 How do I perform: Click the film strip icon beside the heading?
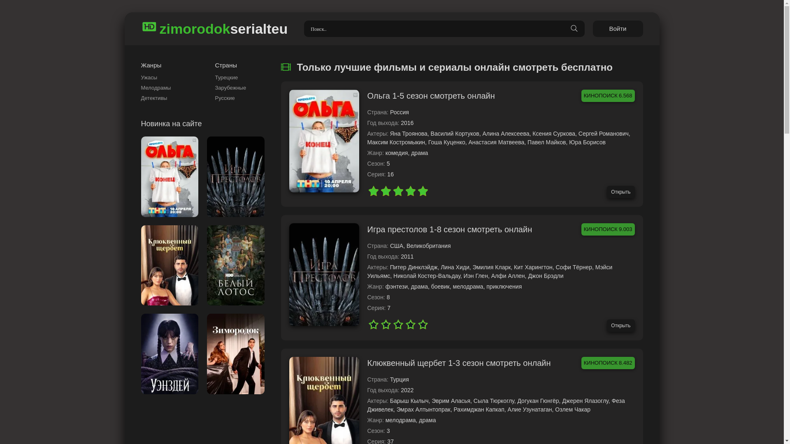coord(286,67)
